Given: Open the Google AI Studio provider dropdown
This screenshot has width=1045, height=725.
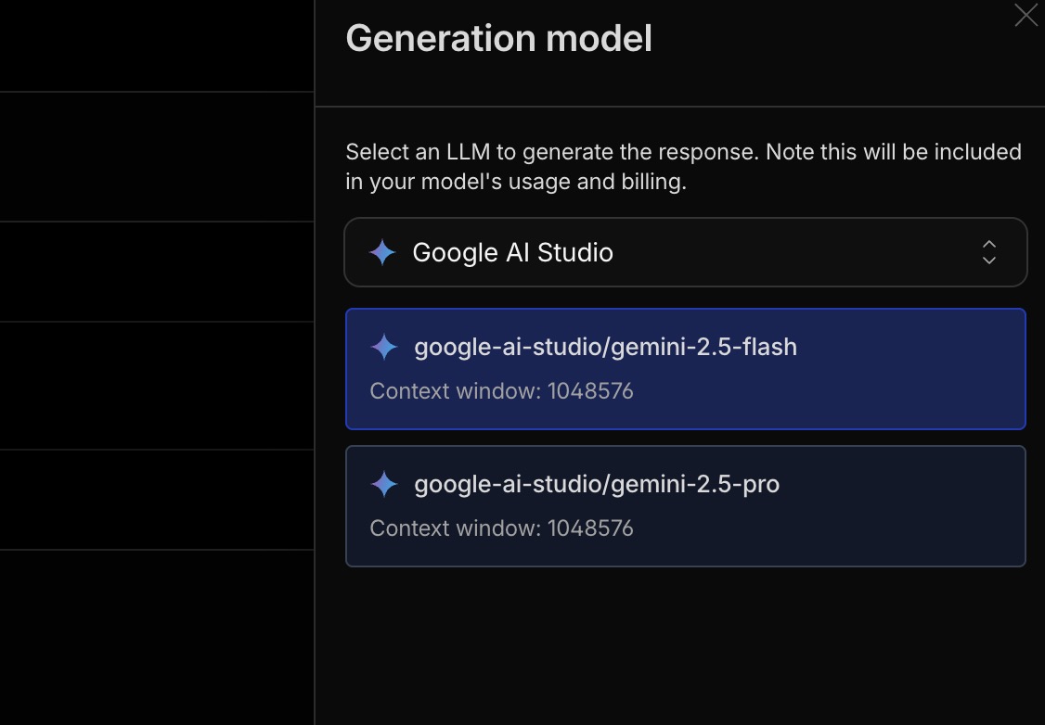Looking at the screenshot, I should [x=686, y=252].
